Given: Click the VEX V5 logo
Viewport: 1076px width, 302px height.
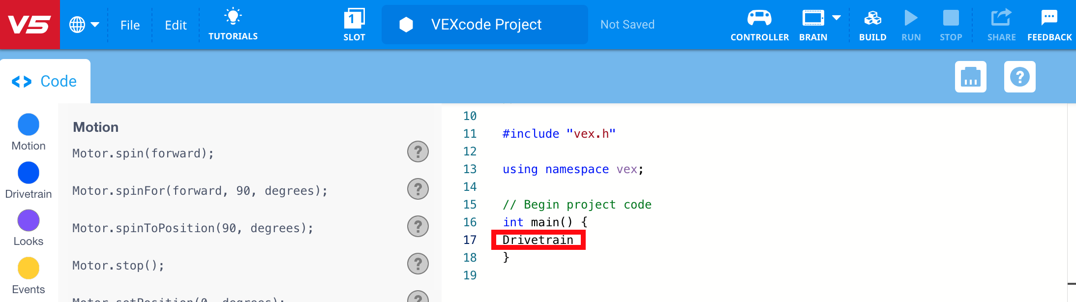Looking at the screenshot, I should [x=30, y=25].
